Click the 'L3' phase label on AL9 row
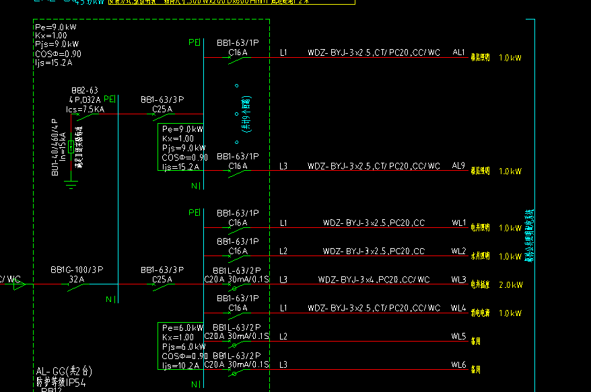591x392 pixels. (283, 166)
